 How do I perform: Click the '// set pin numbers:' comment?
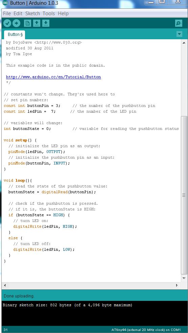(x=26, y=100)
